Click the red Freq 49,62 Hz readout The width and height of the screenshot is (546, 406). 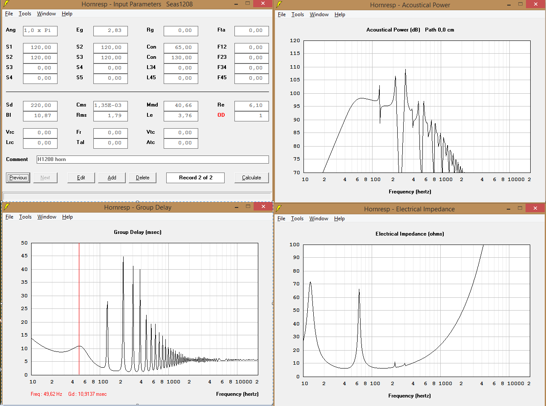coord(46,394)
